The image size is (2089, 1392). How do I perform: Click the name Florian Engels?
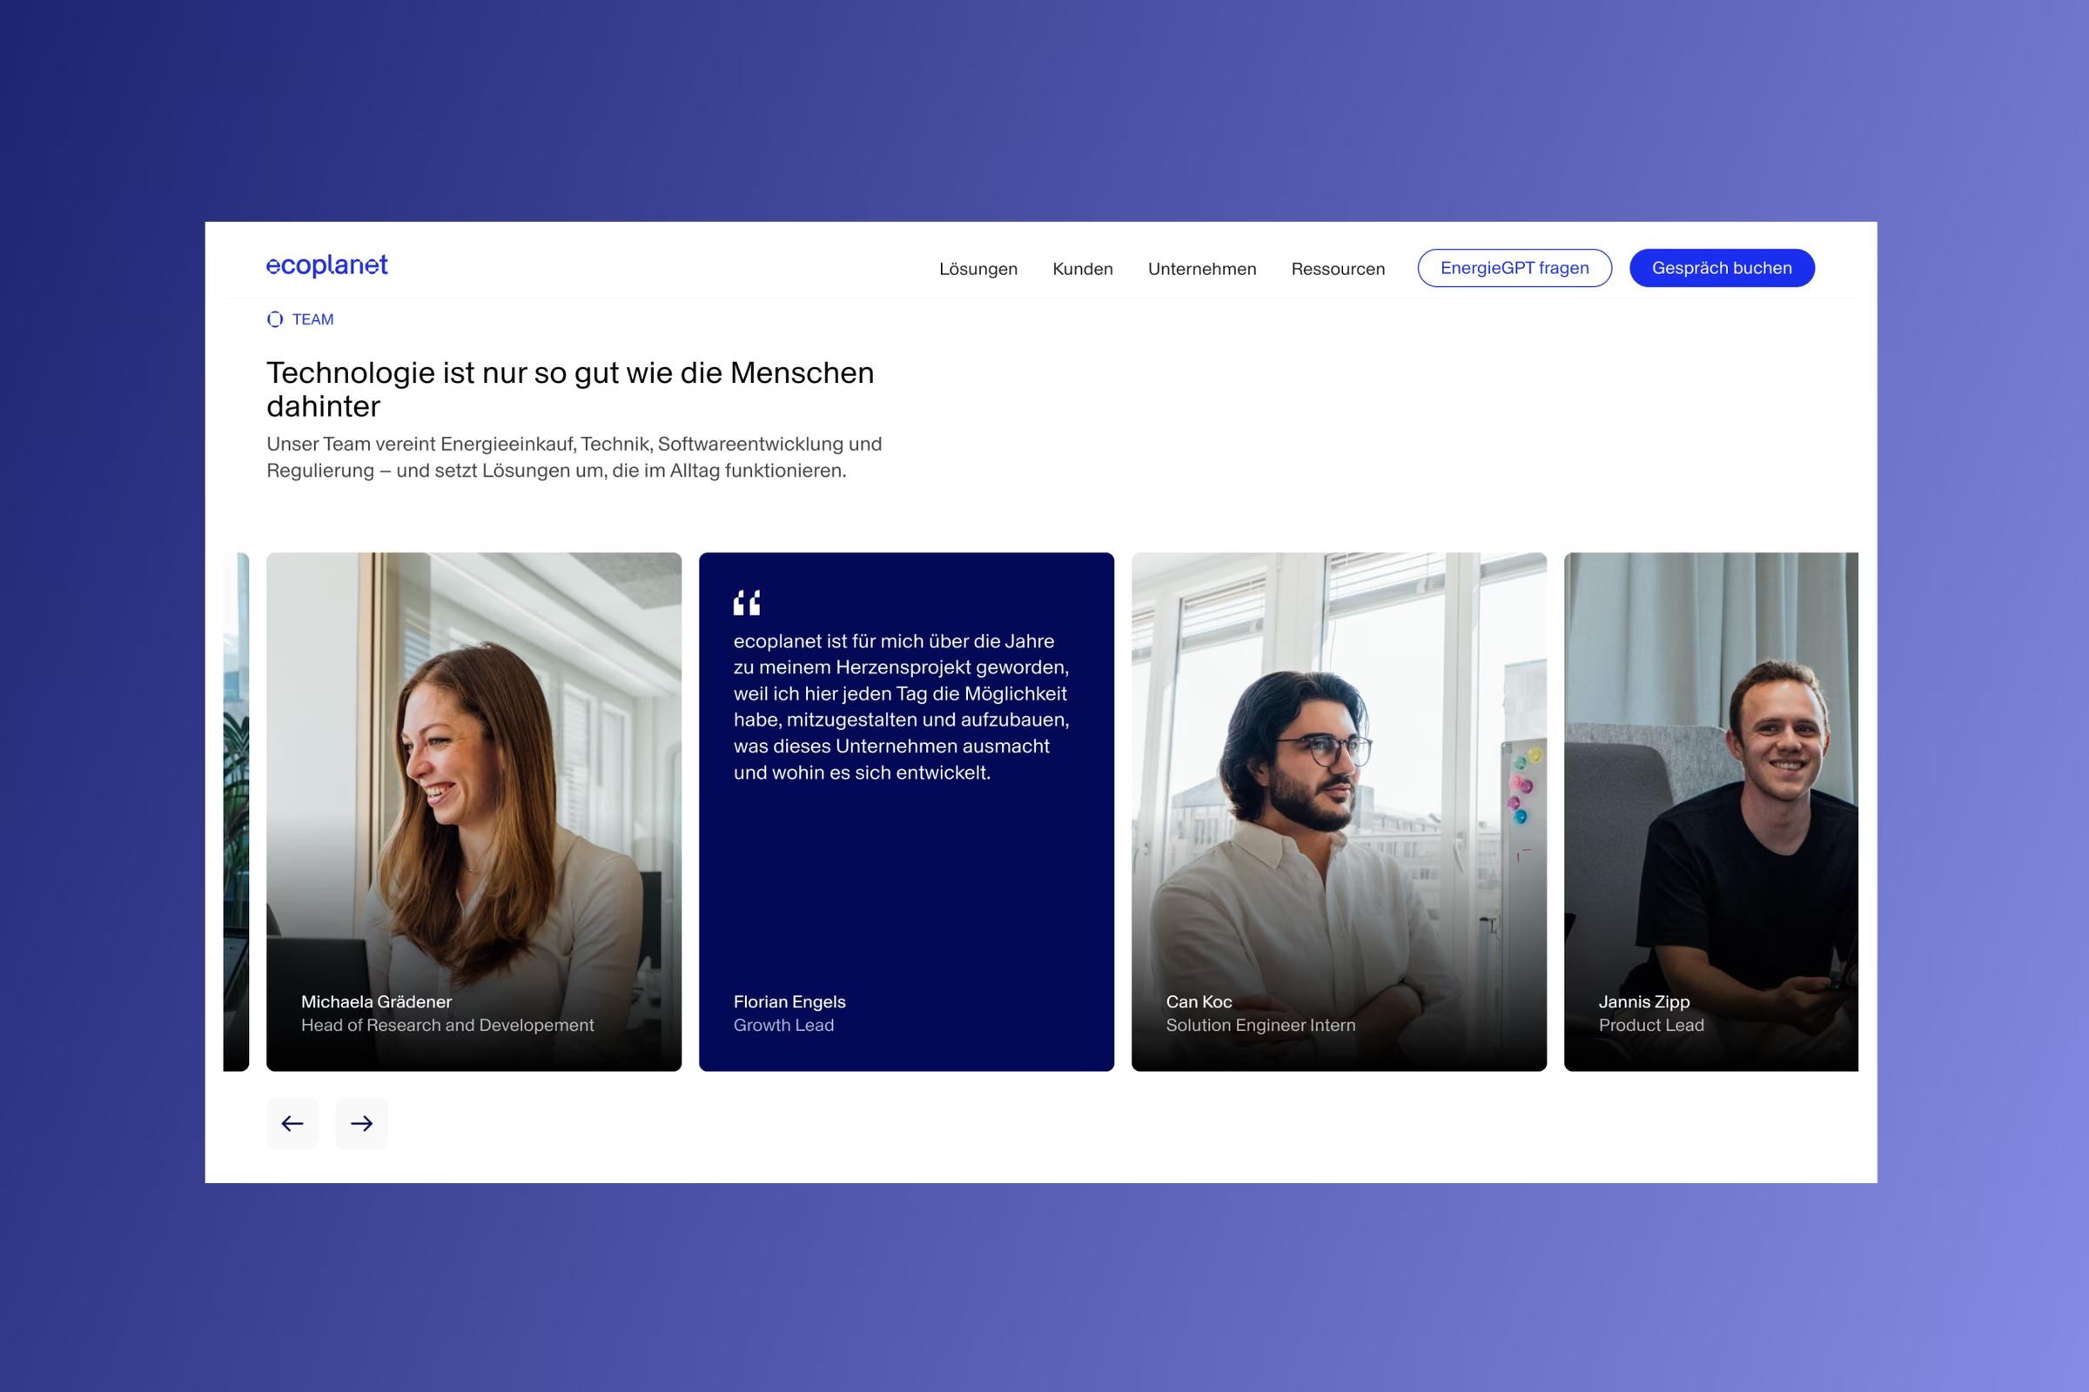789,1001
